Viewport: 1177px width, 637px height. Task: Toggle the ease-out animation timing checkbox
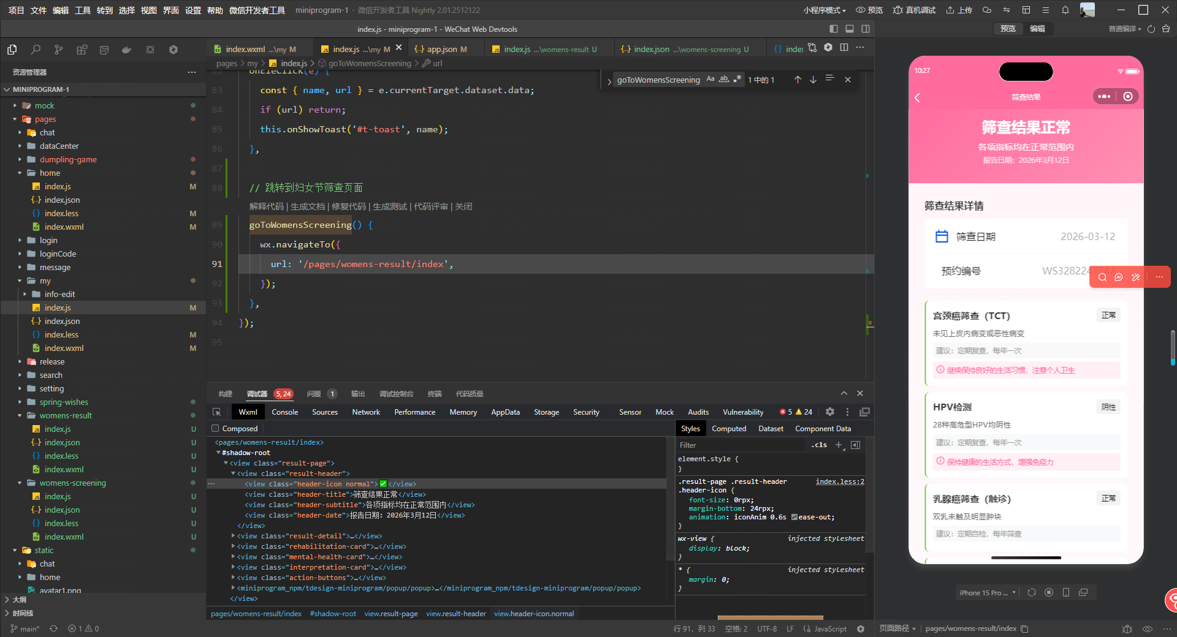tap(794, 517)
